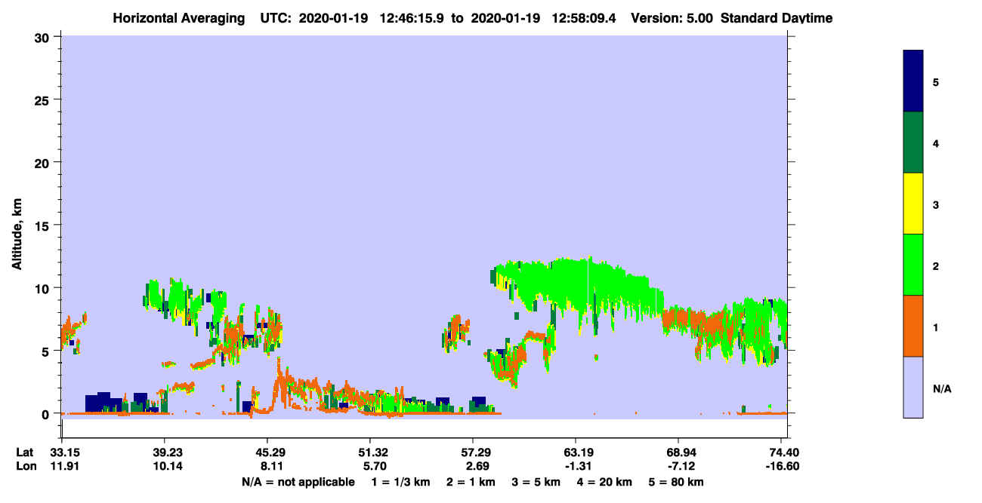Click the '1 = 1/3 km' legend text
The width and height of the screenshot is (982, 503).
click(401, 482)
